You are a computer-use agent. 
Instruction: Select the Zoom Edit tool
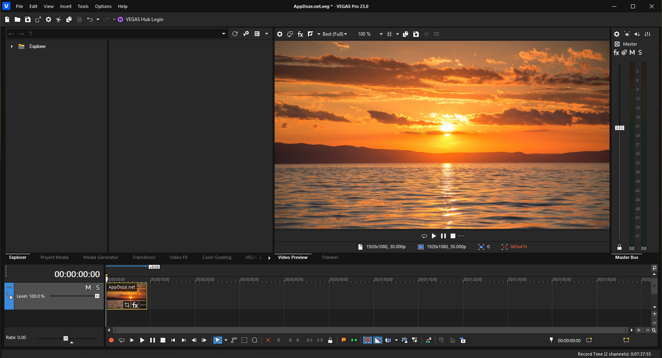pyautogui.click(x=255, y=340)
